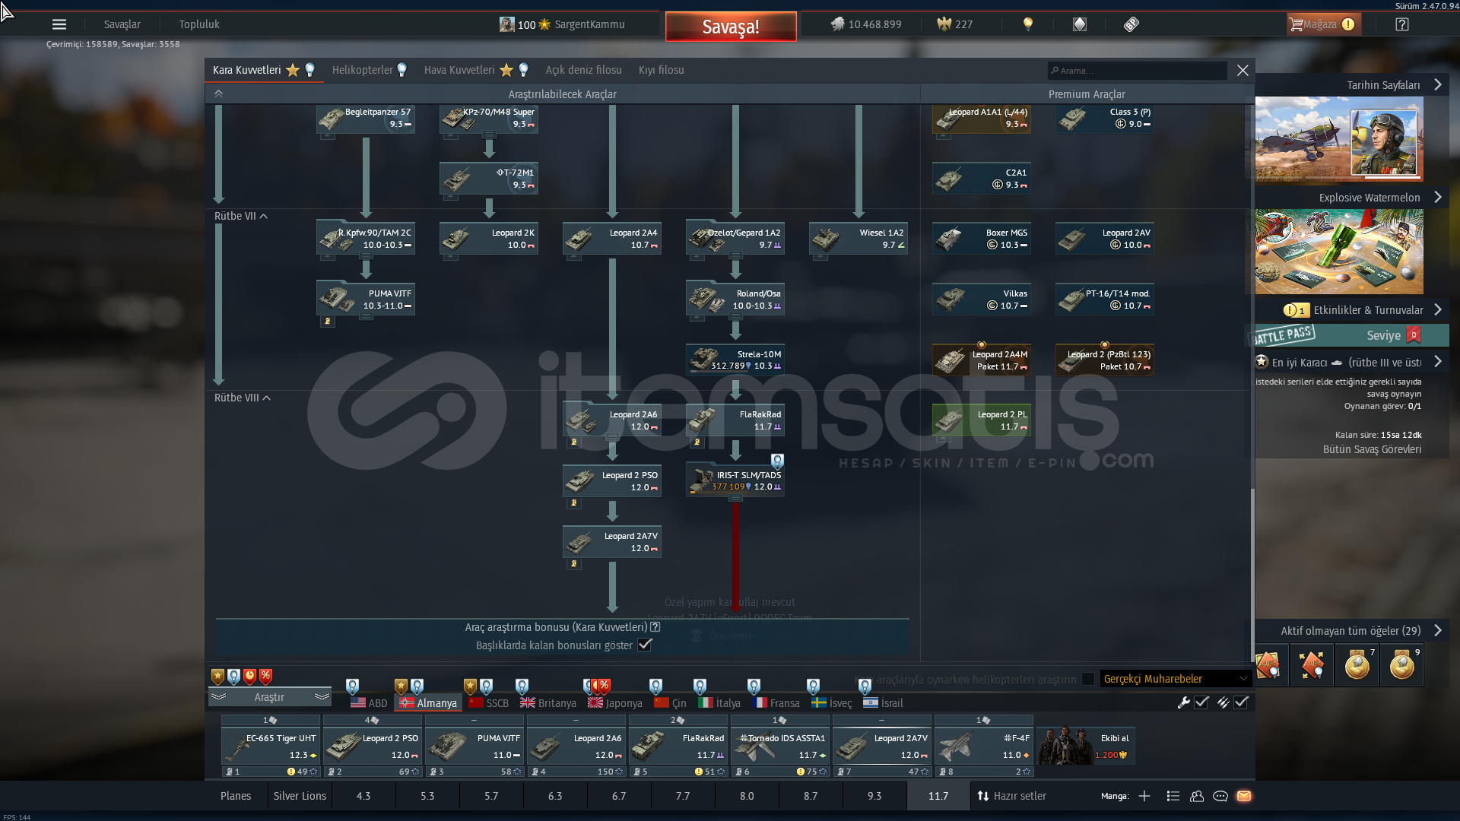The image size is (1460, 821).
Task: Open the Mağaza shop cart
Action: click(x=1322, y=24)
